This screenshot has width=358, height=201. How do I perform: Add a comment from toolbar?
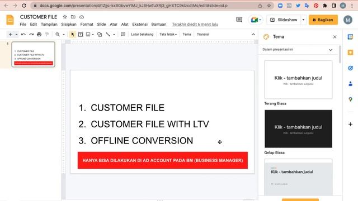point(123,35)
